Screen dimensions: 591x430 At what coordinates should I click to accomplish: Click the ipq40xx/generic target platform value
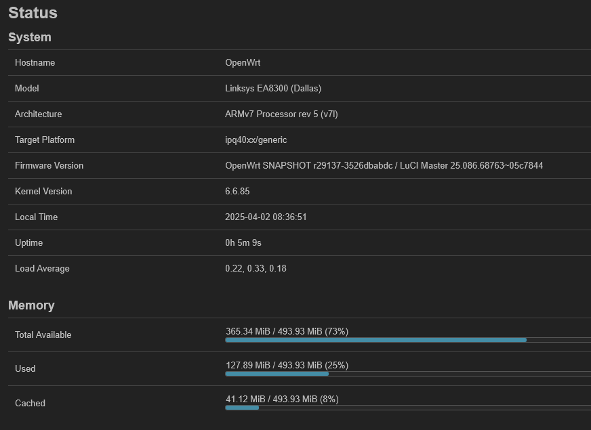[256, 139]
